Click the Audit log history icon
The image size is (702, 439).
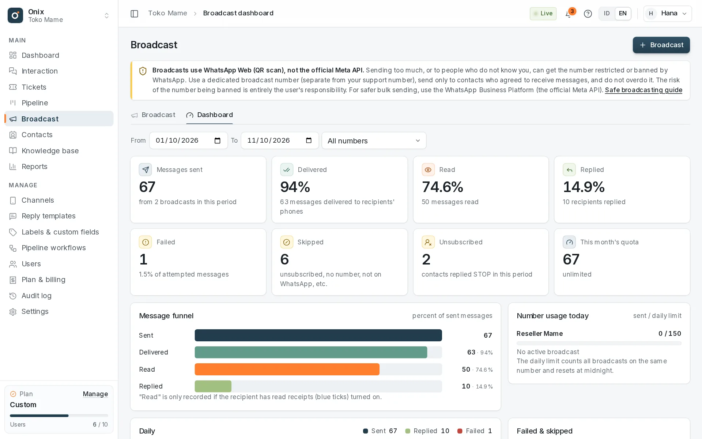tap(13, 296)
